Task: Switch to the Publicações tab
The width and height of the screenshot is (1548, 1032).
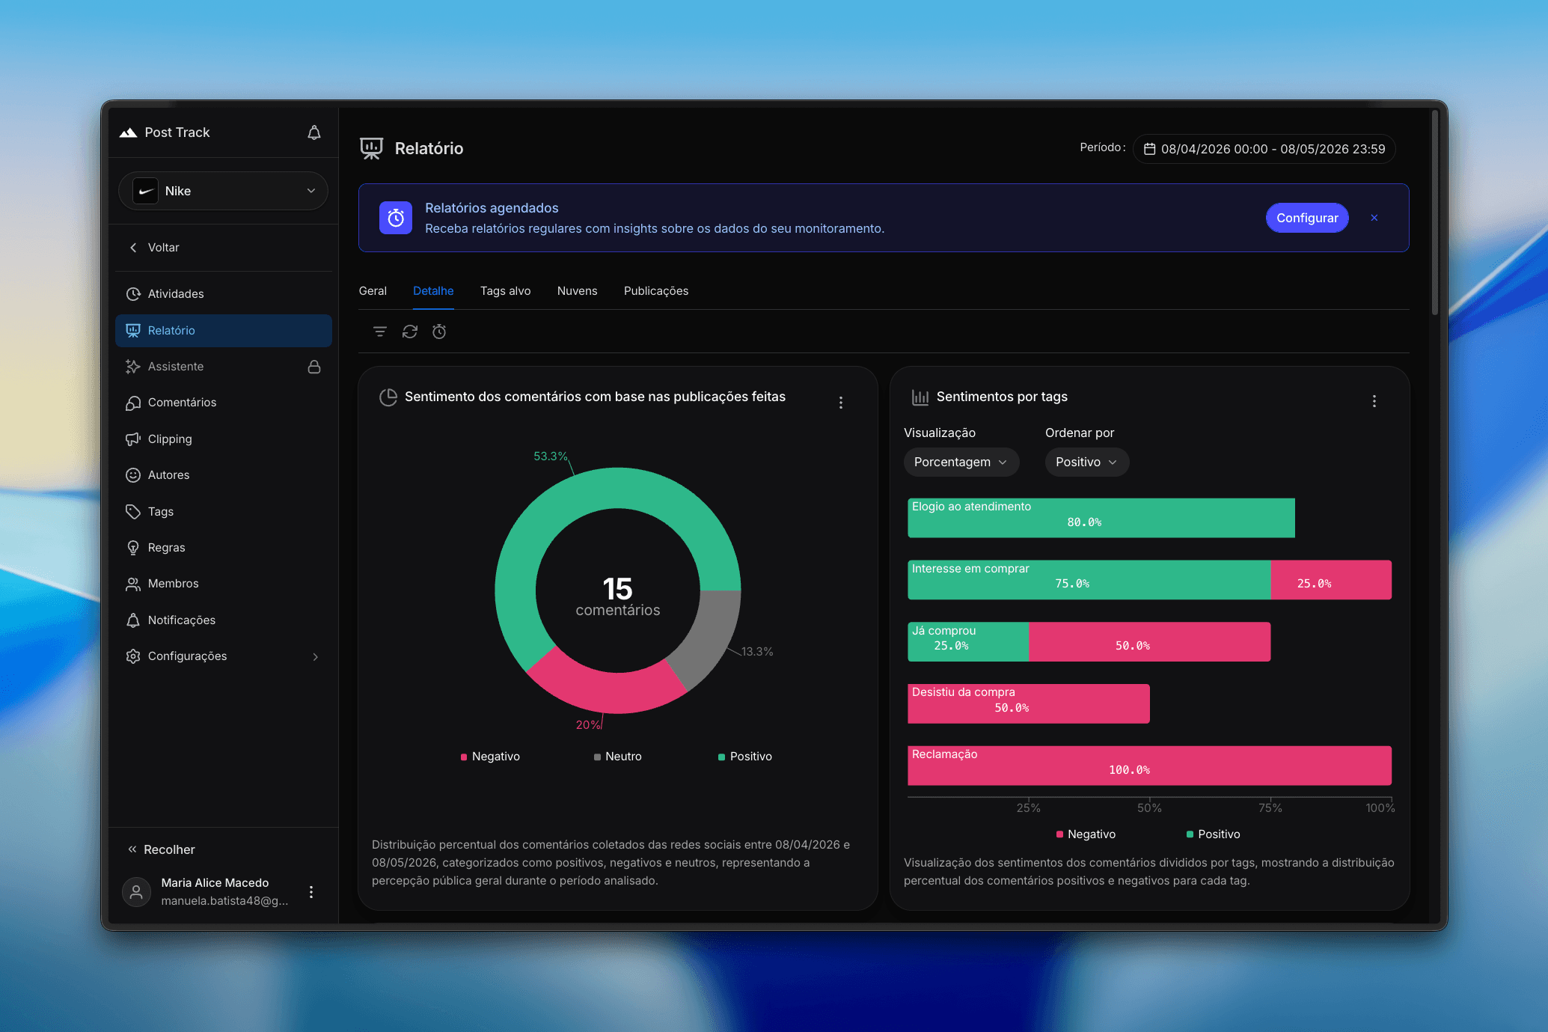Action: click(656, 291)
